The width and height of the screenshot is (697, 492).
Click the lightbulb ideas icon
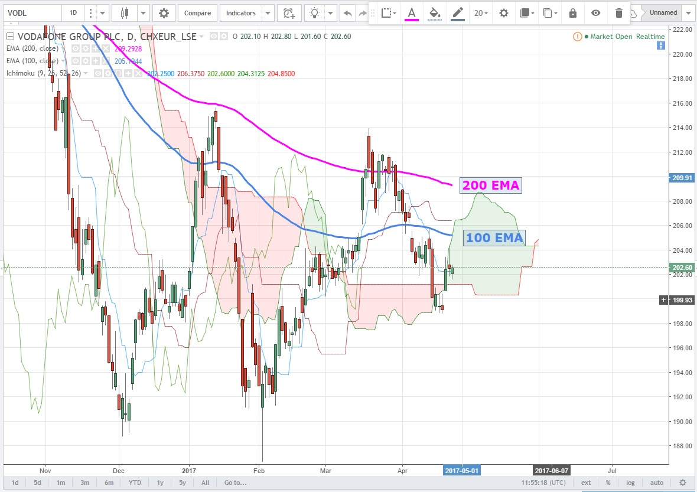tap(315, 14)
